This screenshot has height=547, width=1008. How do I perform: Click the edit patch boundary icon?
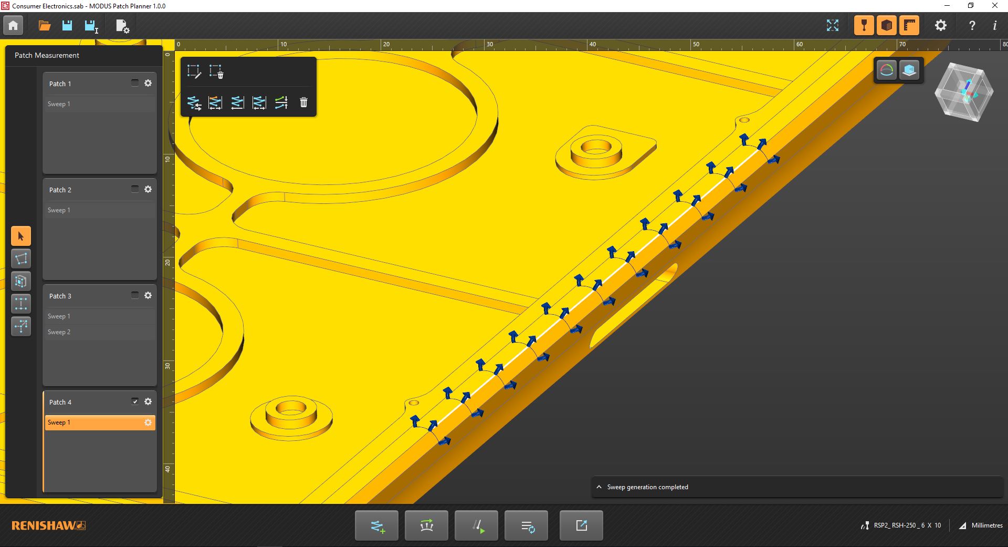(194, 71)
